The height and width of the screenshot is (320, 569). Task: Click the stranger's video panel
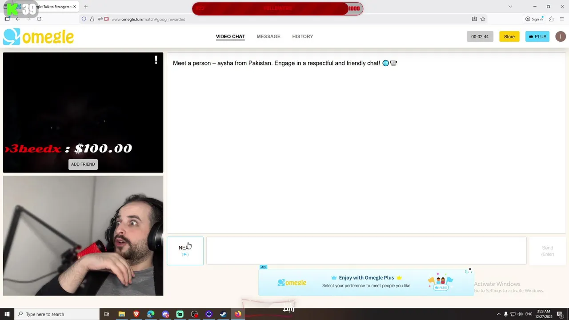(83, 112)
